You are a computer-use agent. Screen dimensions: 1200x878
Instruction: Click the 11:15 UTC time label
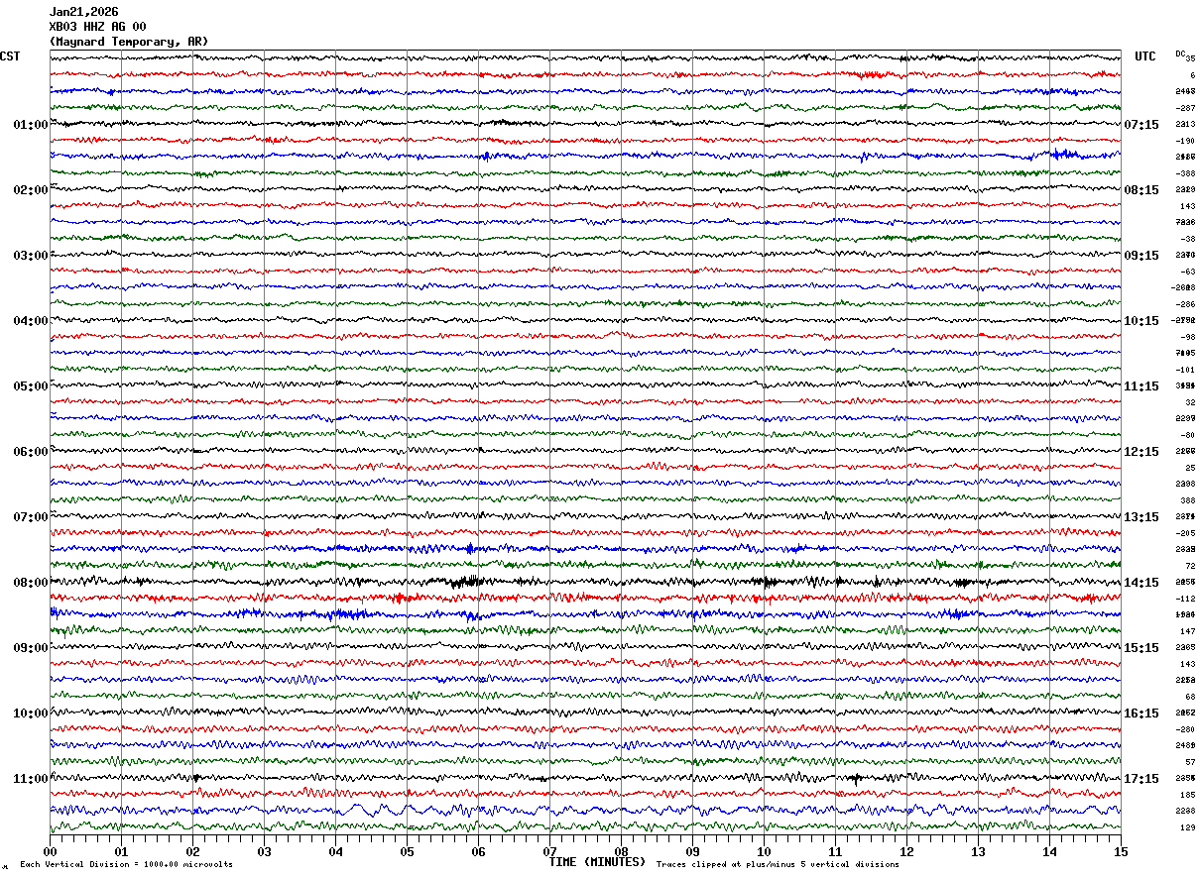pos(1141,386)
